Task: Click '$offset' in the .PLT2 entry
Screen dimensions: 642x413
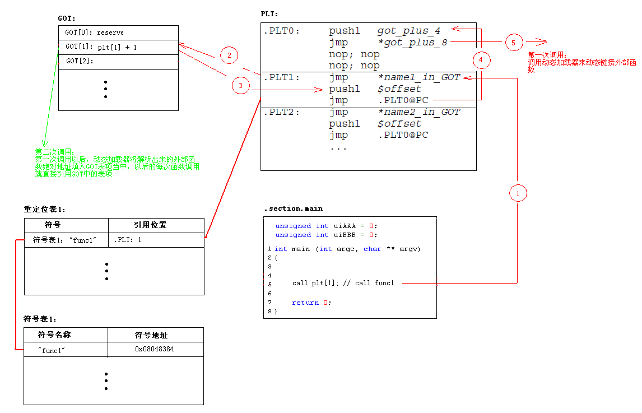Action: pos(399,124)
